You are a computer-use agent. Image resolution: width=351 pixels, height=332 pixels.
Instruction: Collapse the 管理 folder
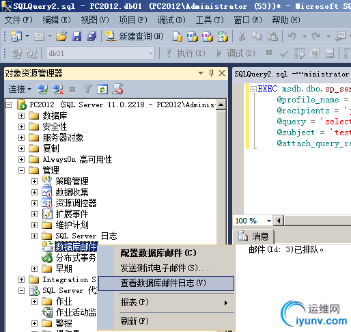click(21, 170)
